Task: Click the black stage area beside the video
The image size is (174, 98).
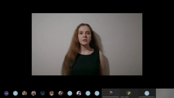Action: click(x=16, y=44)
